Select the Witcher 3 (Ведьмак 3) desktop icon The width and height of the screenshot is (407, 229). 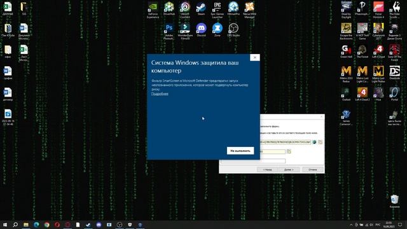tap(394, 31)
